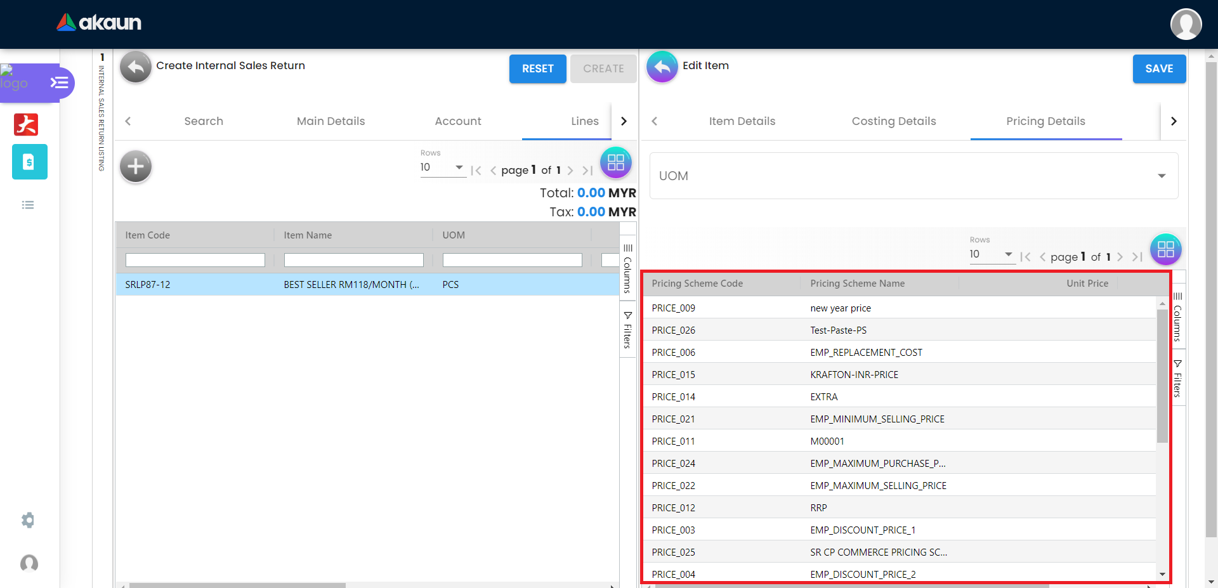
Task: Click the red PDF-style app icon in sidebar
Action: (x=26, y=124)
